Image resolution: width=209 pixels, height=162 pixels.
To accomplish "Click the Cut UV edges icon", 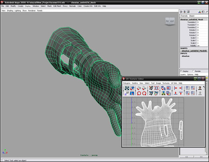I will click(151, 88).
